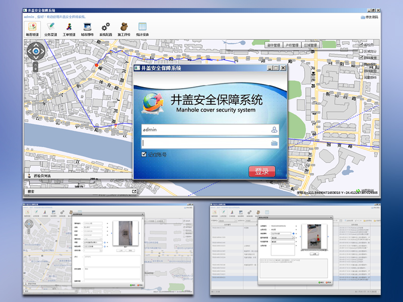403x302 pixels.
Task: Zoom in on the map
Action: pyautogui.click(x=35, y=64)
